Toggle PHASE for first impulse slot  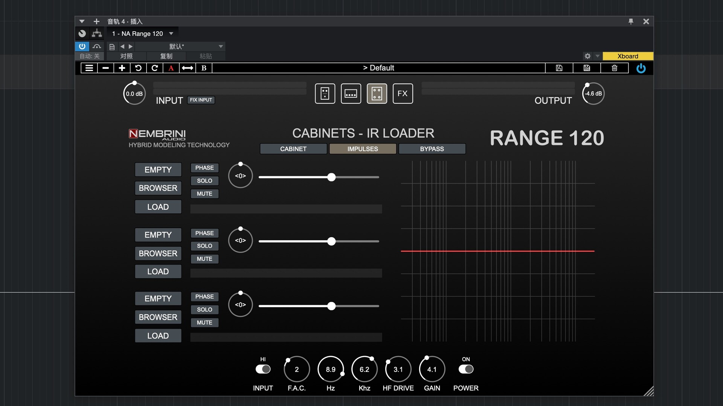204,168
